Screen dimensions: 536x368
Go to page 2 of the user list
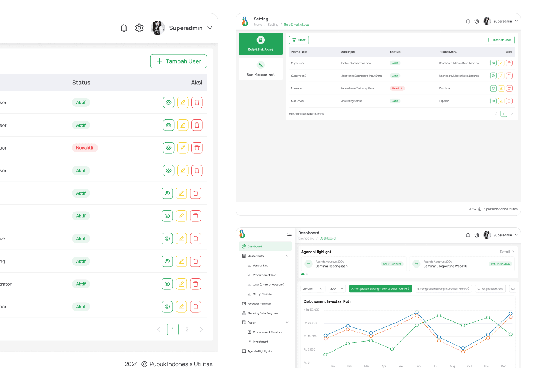pyautogui.click(x=187, y=329)
